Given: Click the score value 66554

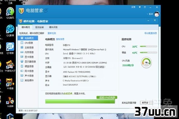Looking at the screenshot, I should (68, 93).
